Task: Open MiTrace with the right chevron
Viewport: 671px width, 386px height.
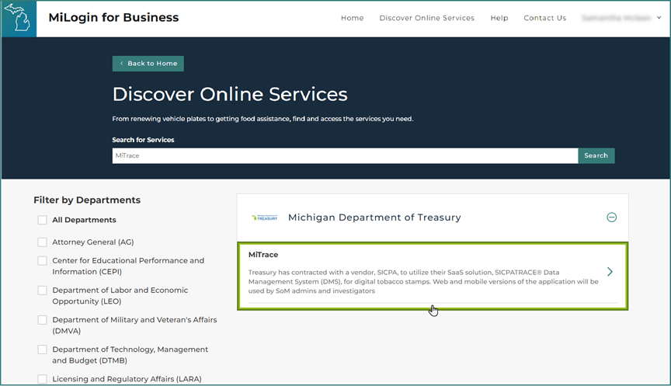Action: [x=610, y=272]
